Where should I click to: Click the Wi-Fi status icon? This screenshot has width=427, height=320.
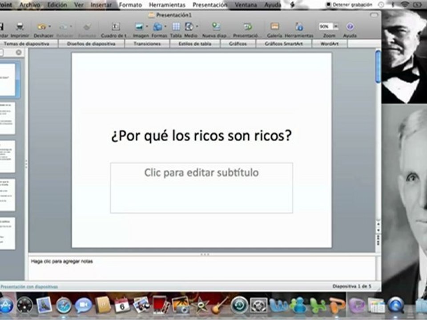405,4
